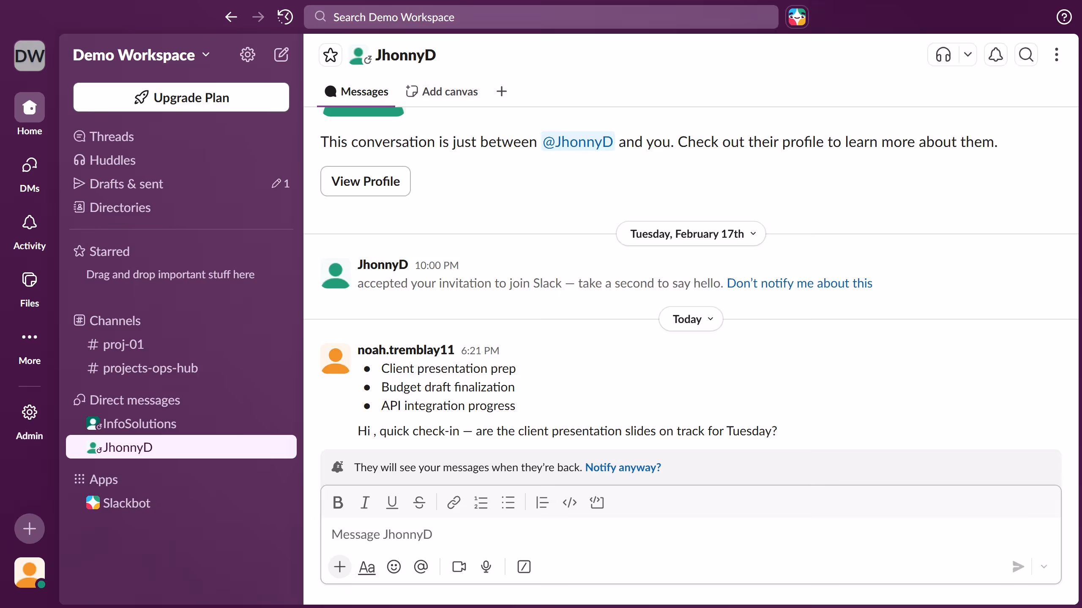Screen dimensions: 1082x608
Task: Hide formatting toolbar with Aa icon
Action: click(x=366, y=567)
